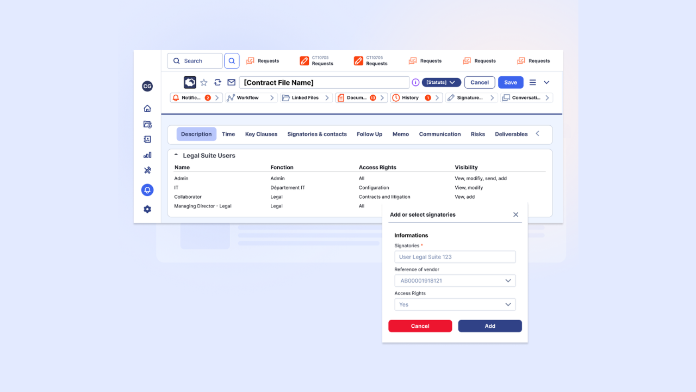Switch to the Deliverables tab
Screen dimensions: 696x392
[x=511, y=134]
